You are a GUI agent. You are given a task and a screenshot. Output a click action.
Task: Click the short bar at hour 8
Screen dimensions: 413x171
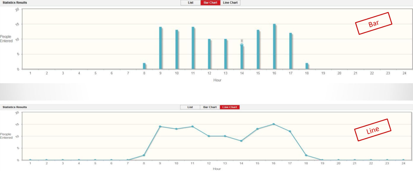144,66
